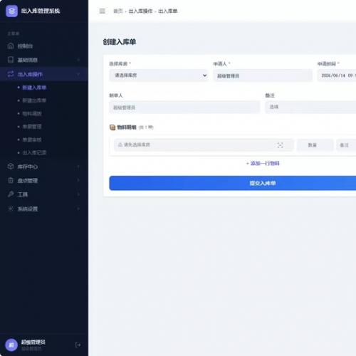Click the 请先选择库房 material search field

[x=204, y=145]
